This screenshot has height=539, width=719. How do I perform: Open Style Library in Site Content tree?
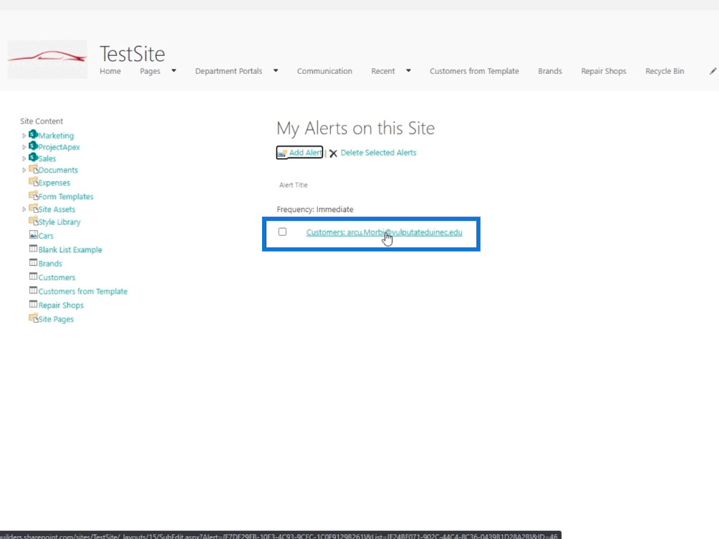(59, 221)
